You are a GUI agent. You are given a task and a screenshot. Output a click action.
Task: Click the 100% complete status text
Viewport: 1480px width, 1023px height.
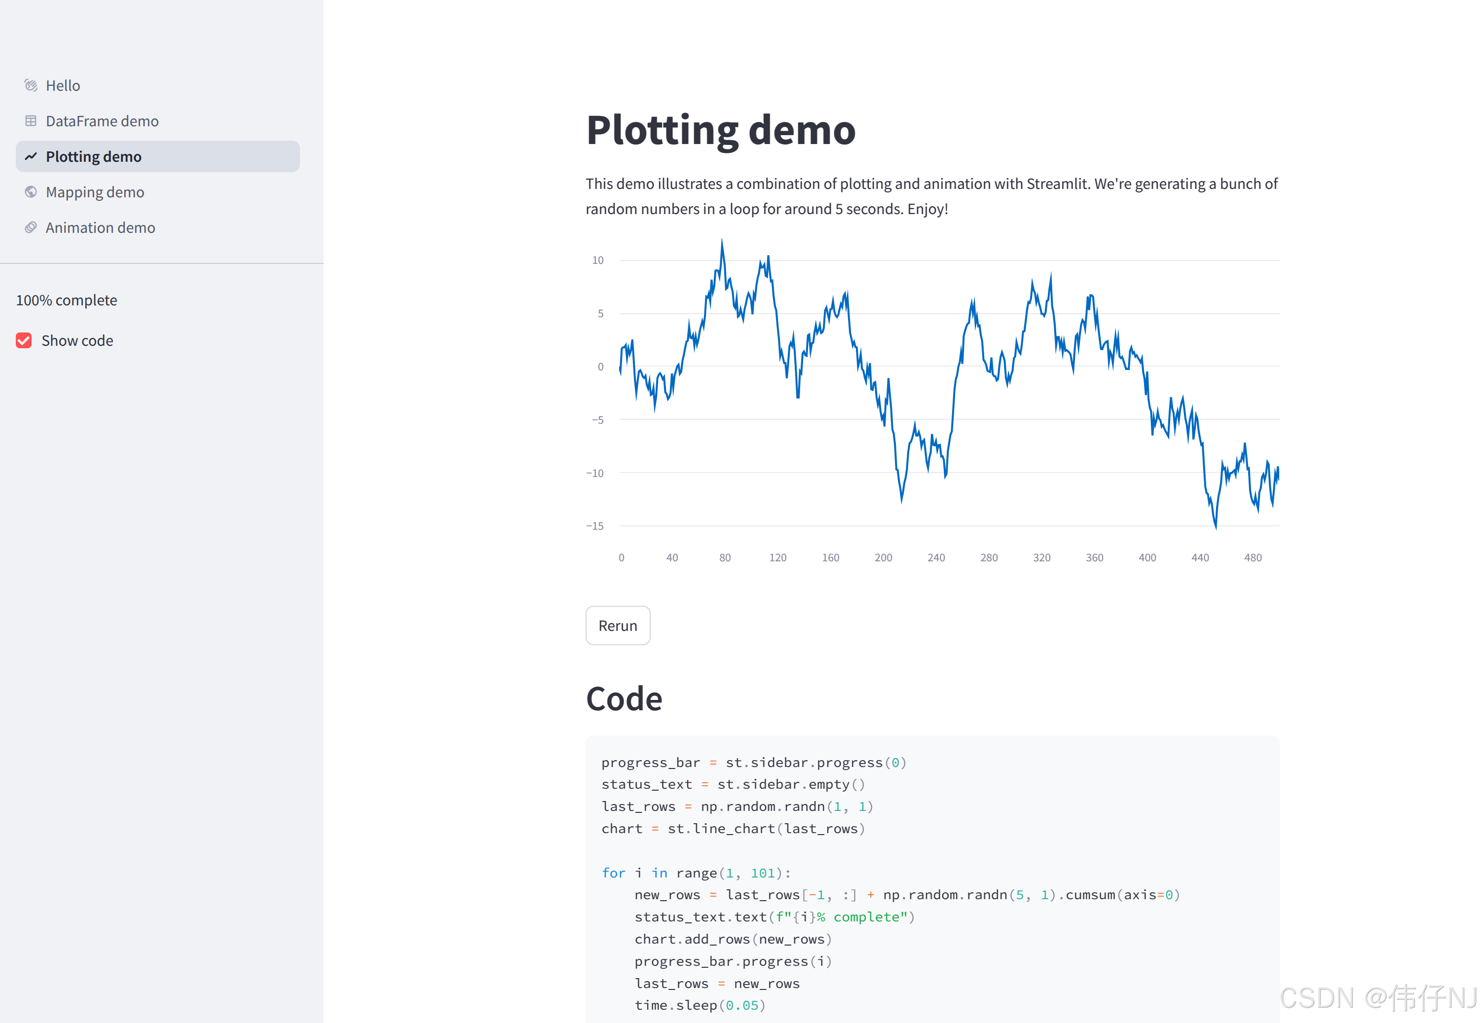pyautogui.click(x=67, y=300)
